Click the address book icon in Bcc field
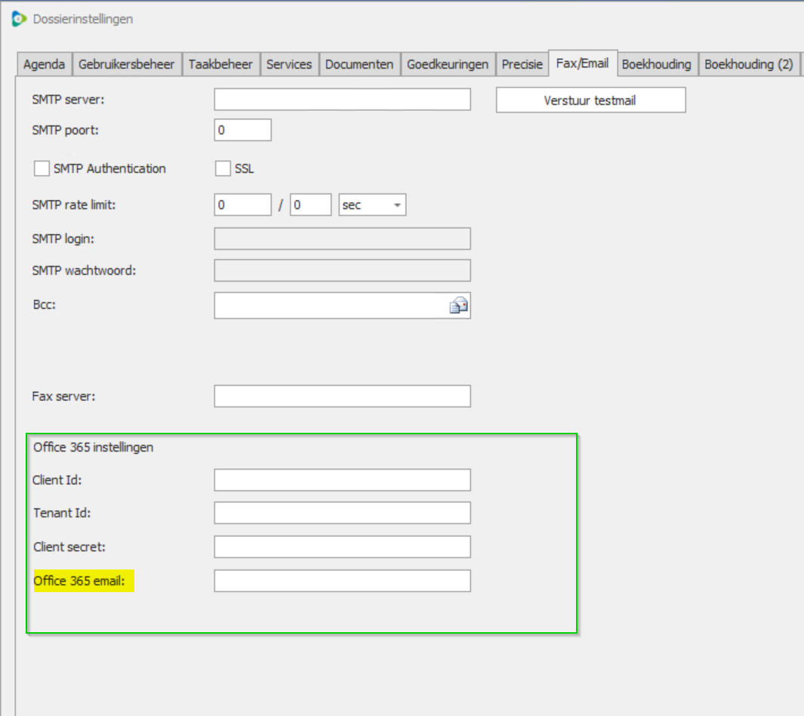This screenshot has height=716, width=804. [x=458, y=306]
